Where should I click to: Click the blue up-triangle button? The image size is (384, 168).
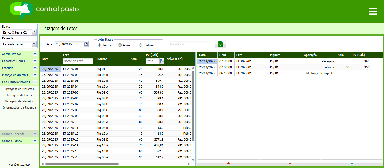[x=352, y=163]
